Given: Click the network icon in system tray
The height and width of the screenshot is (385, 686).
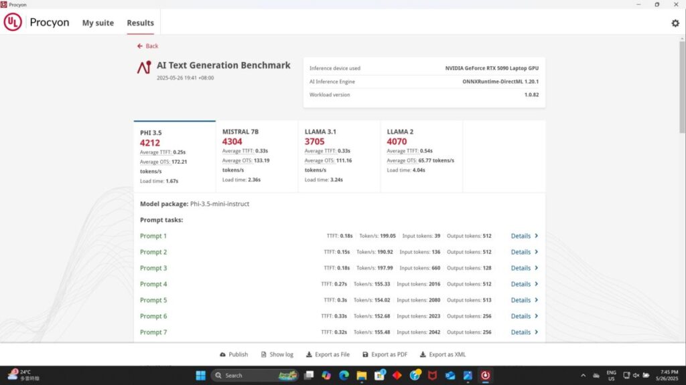Looking at the screenshot, I should point(626,376).
